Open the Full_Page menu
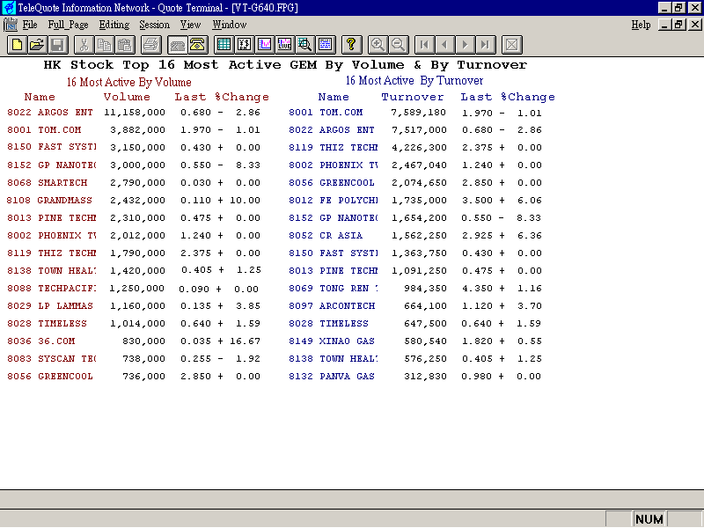Screen dimensions: 704x528 pos(69,25)
